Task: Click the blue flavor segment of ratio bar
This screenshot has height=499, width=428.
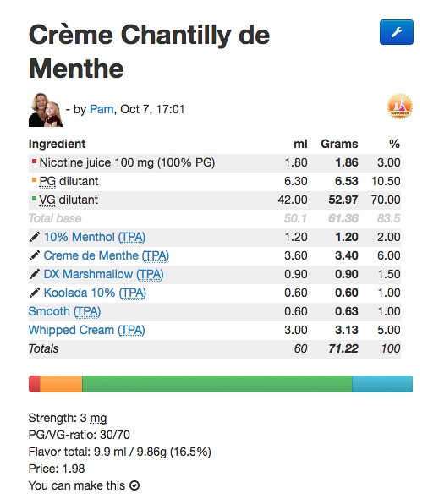Action: [382, 384]
